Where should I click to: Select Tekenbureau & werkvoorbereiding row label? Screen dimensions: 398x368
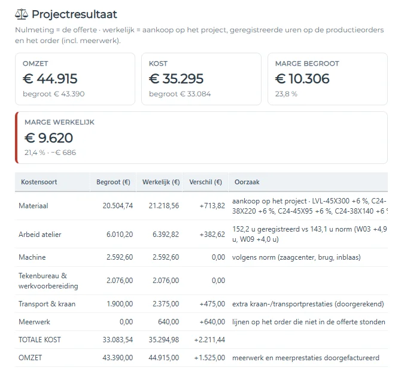(48, 281)
